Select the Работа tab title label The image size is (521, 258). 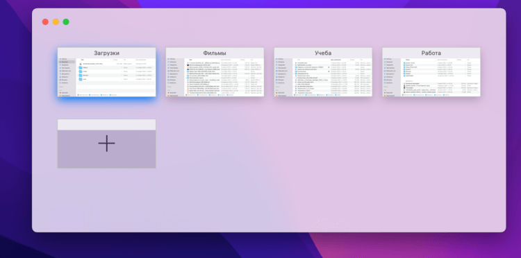[x=431, y=53]
